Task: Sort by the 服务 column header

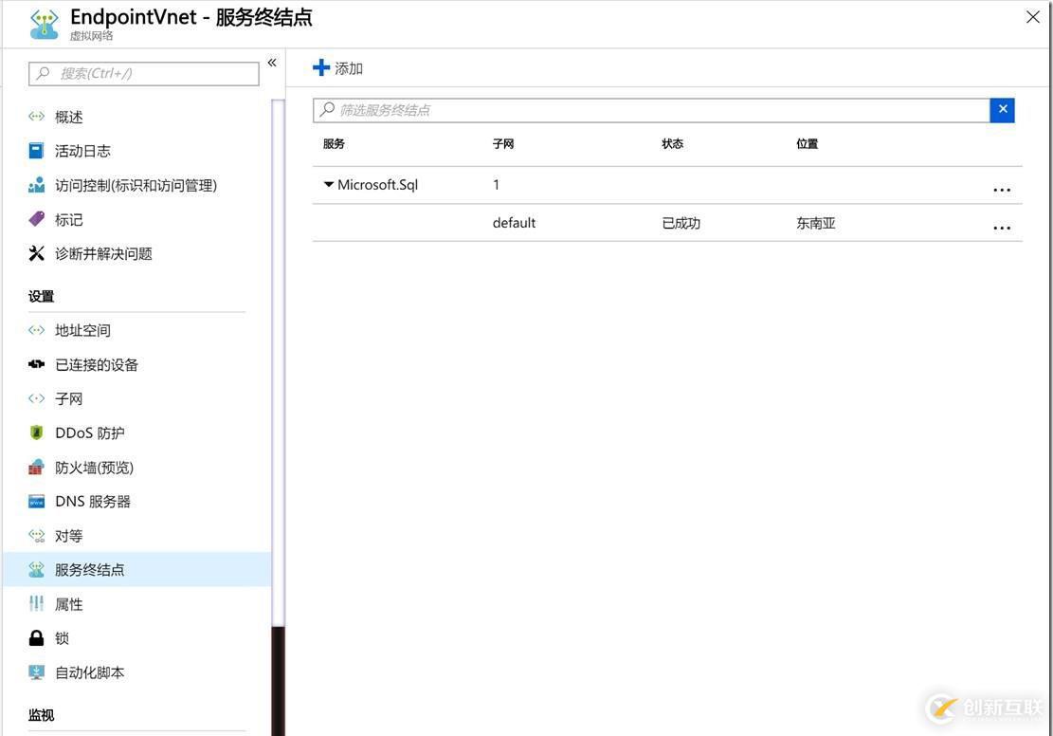Action: coord(334,144)
